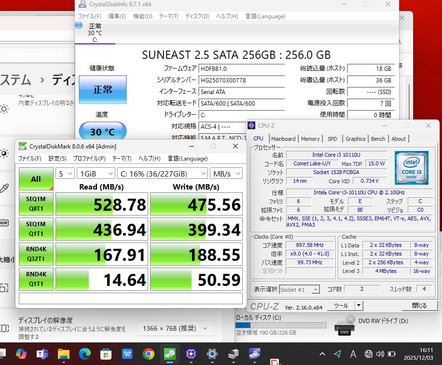Open ディスク(D) menu in CrystalDiskInfo
442x365 pixels.
[x=197, y=16]
